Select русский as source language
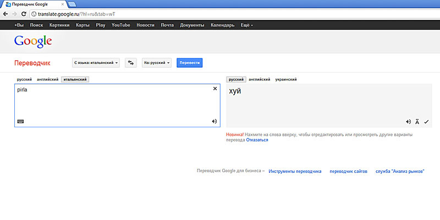The image size is (440, 220). 24,80
